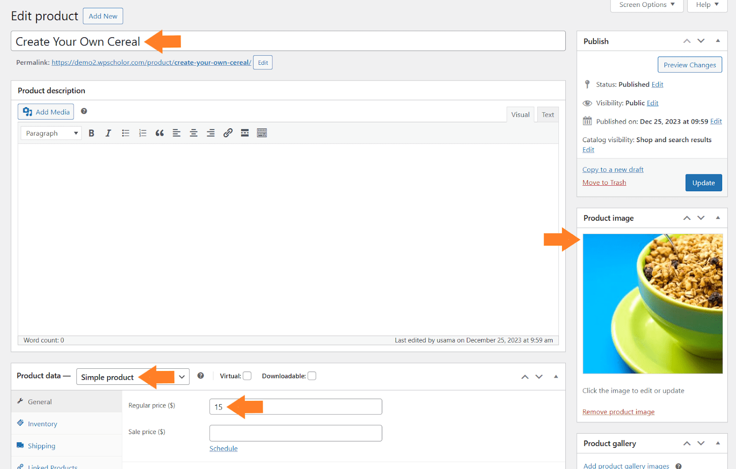736x469 pixels.
Task: Insert a bulleted list
Action: pos(126,133)
